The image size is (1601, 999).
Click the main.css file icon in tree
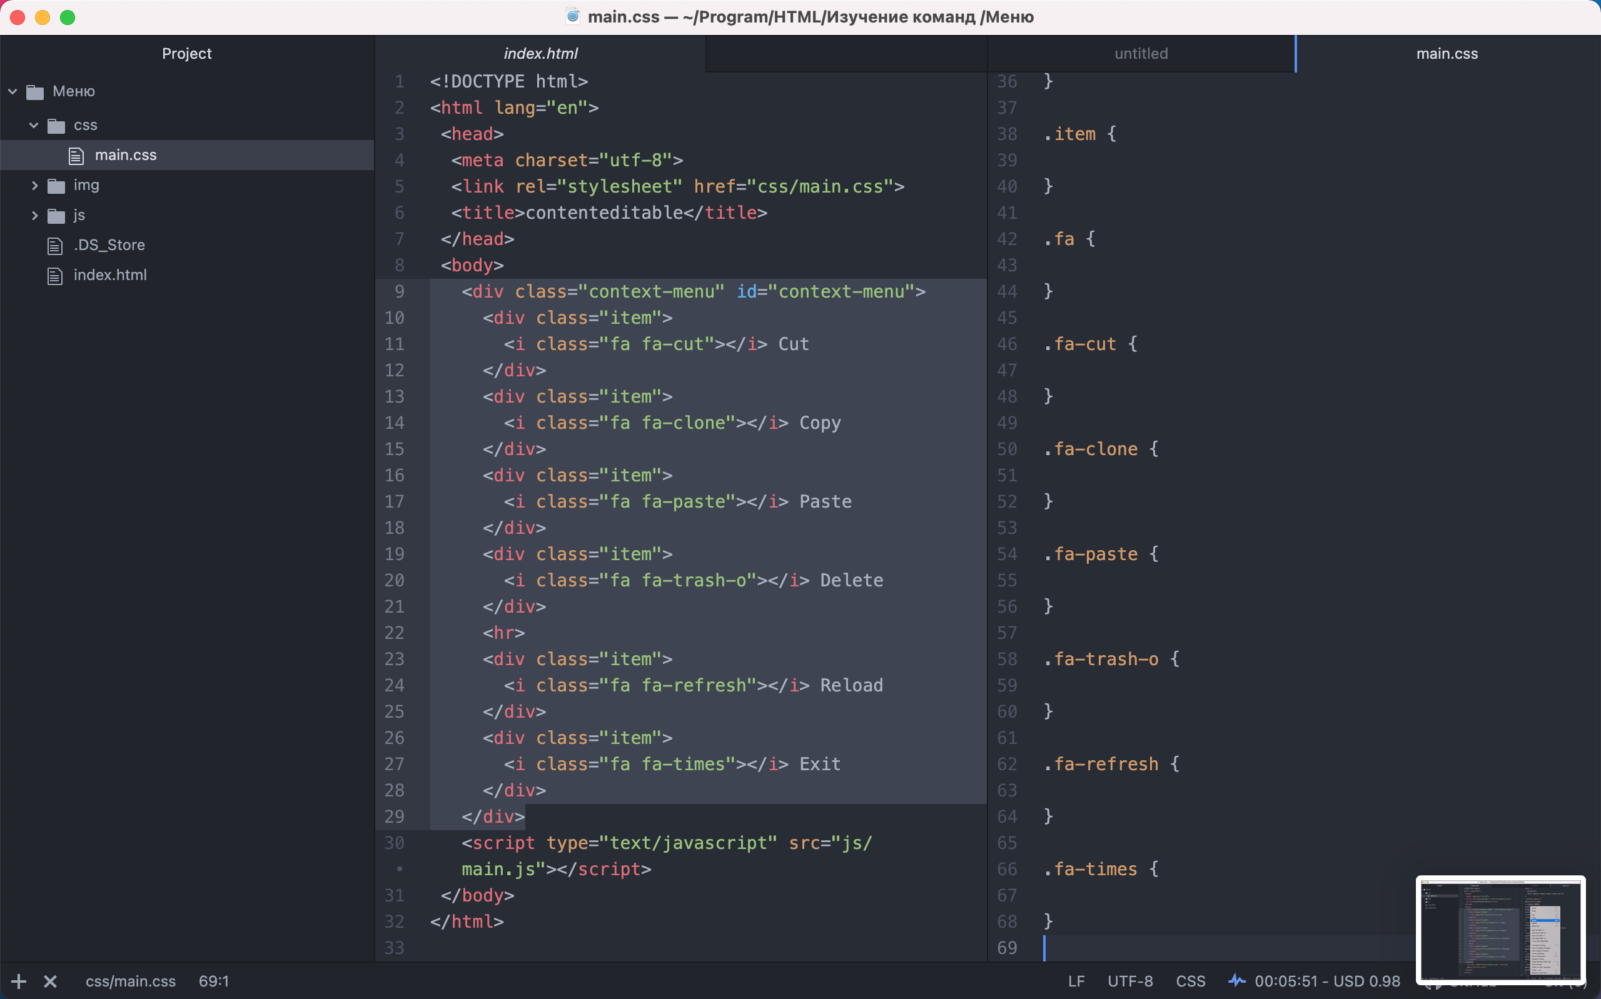[x=76, y=155]
